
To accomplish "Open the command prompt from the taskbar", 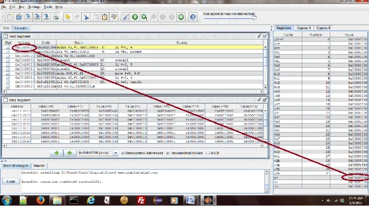I will pyautogui.click(x=74, y=200).
